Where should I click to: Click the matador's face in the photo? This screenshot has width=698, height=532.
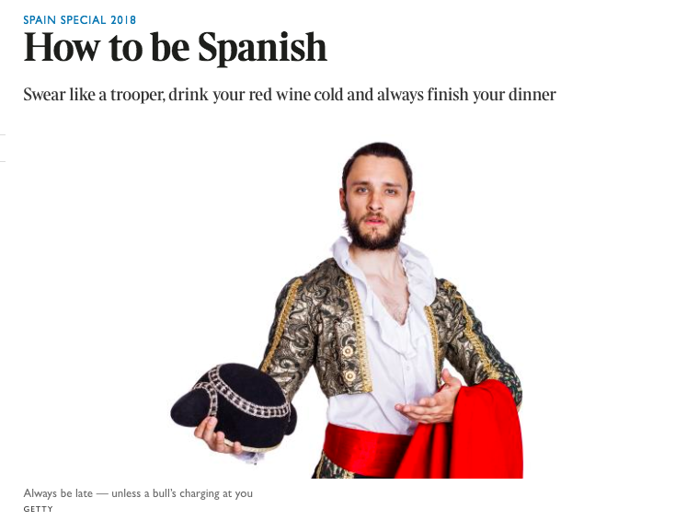click(377, 198)
